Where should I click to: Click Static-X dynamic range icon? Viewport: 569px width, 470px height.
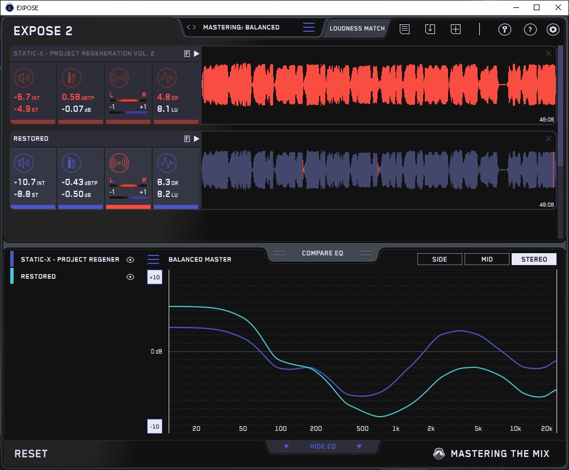tap(167, 78)
